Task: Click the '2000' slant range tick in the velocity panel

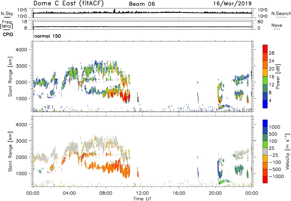Action: pyautogui.click(x=21, y=157)
